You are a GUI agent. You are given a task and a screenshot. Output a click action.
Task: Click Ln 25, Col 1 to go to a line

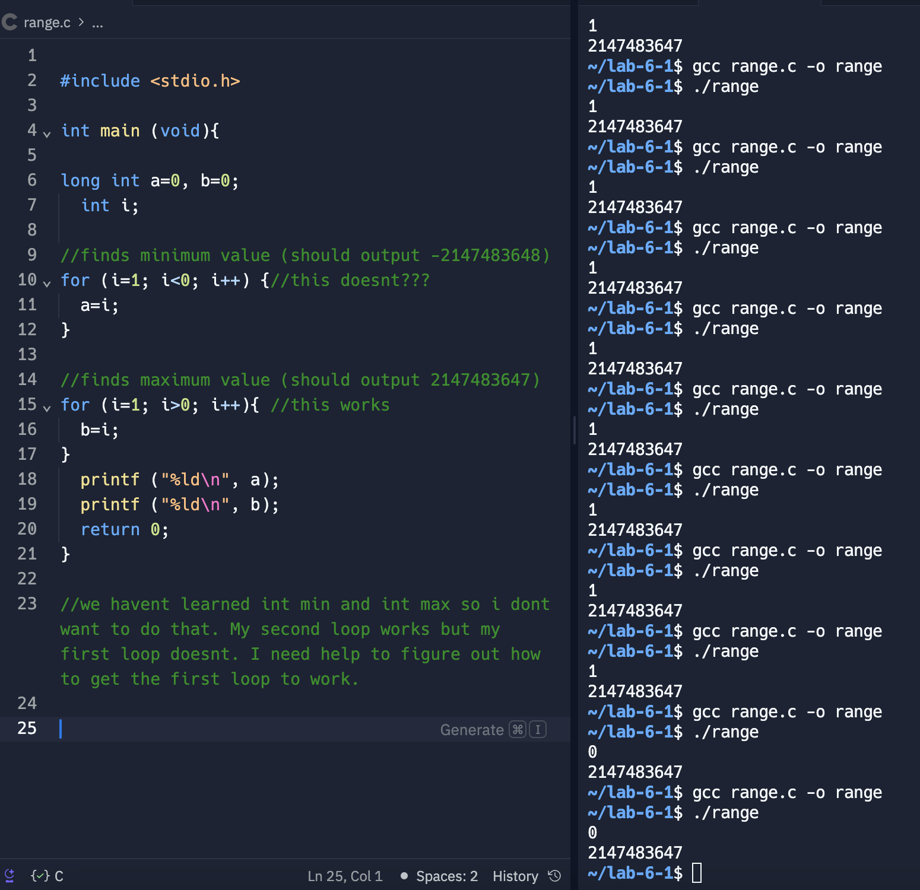345,875
